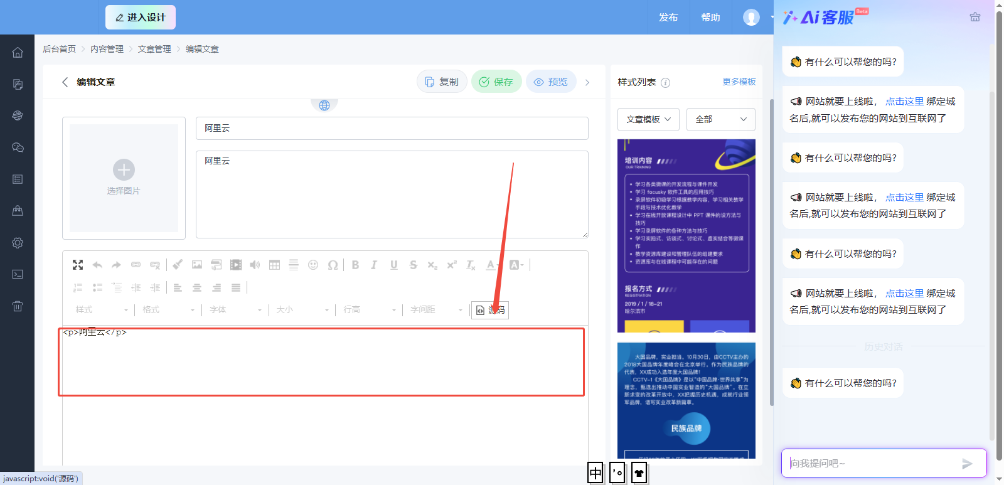Open the 帮助 help menu
This screenshot has height=485, width=1004.
(x=710, y=18)
